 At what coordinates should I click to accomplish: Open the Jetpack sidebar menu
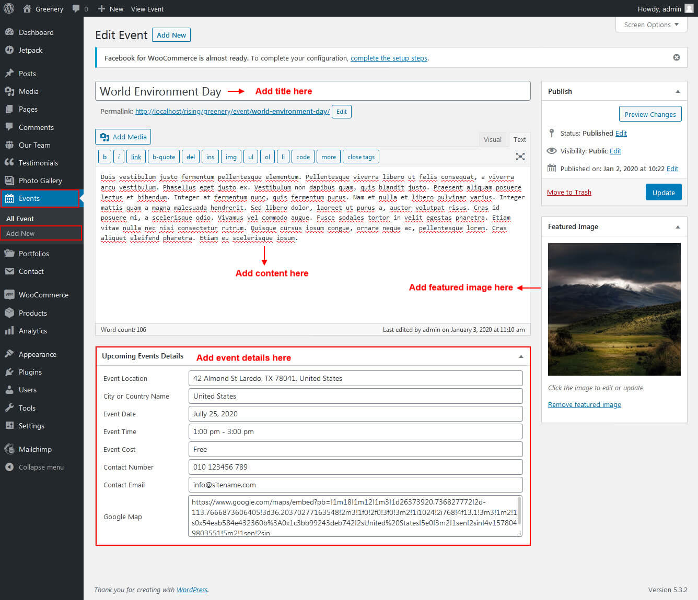point(30,50)
